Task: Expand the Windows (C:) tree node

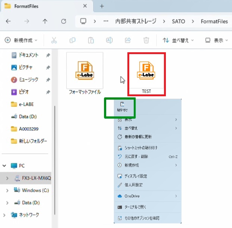Action: pos(7,191)
